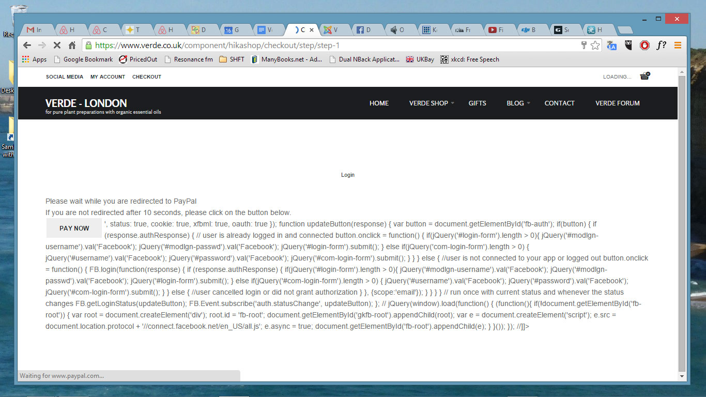Open a new browser tab
The height and width of the screenshot is (397, 706).
click(625, 30)
